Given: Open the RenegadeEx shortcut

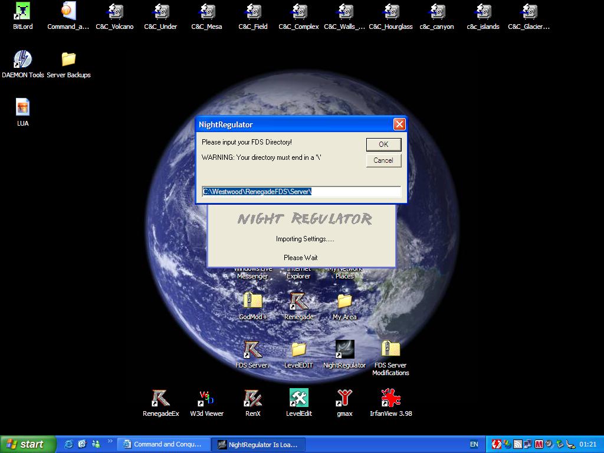Looking at the screenshot, I should (160, 399).
